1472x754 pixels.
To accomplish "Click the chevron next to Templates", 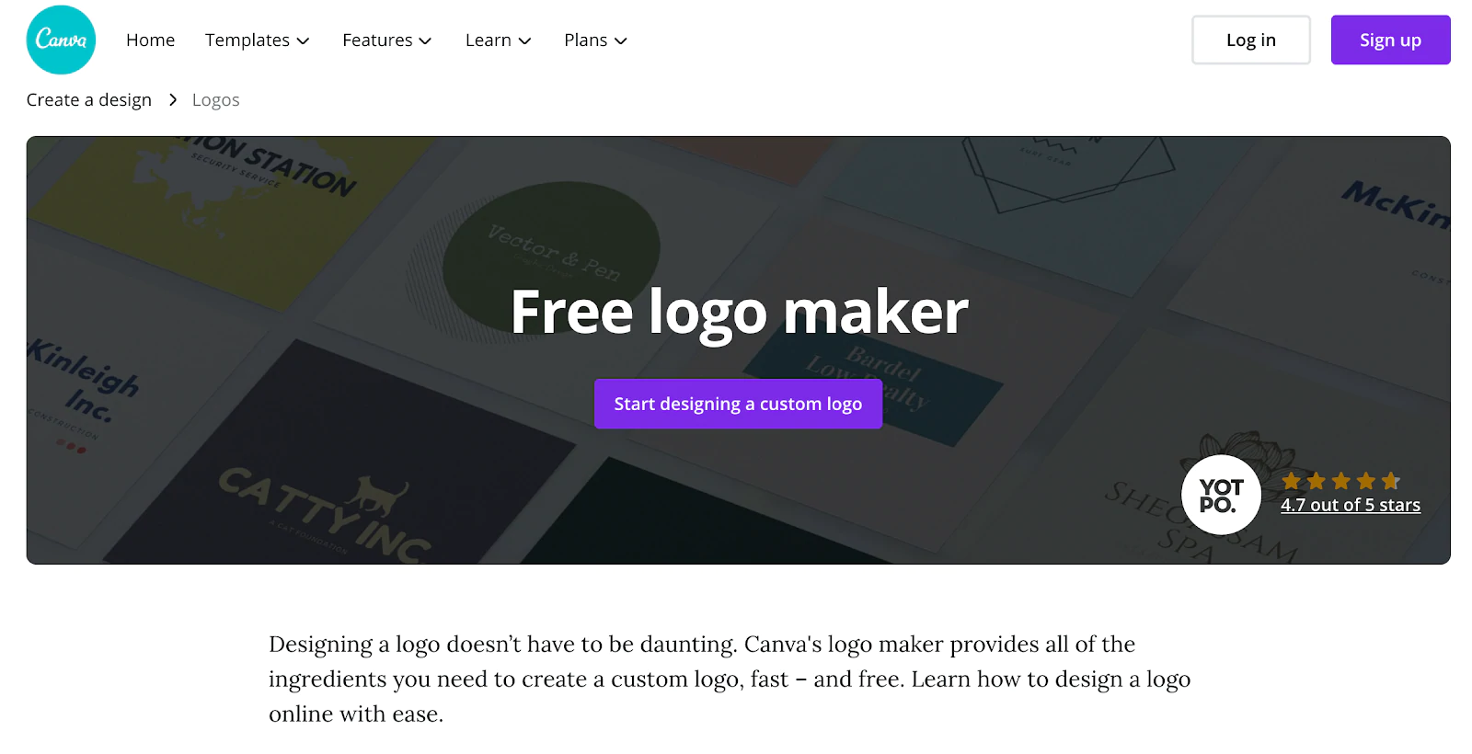I will [x=303, y=41].
